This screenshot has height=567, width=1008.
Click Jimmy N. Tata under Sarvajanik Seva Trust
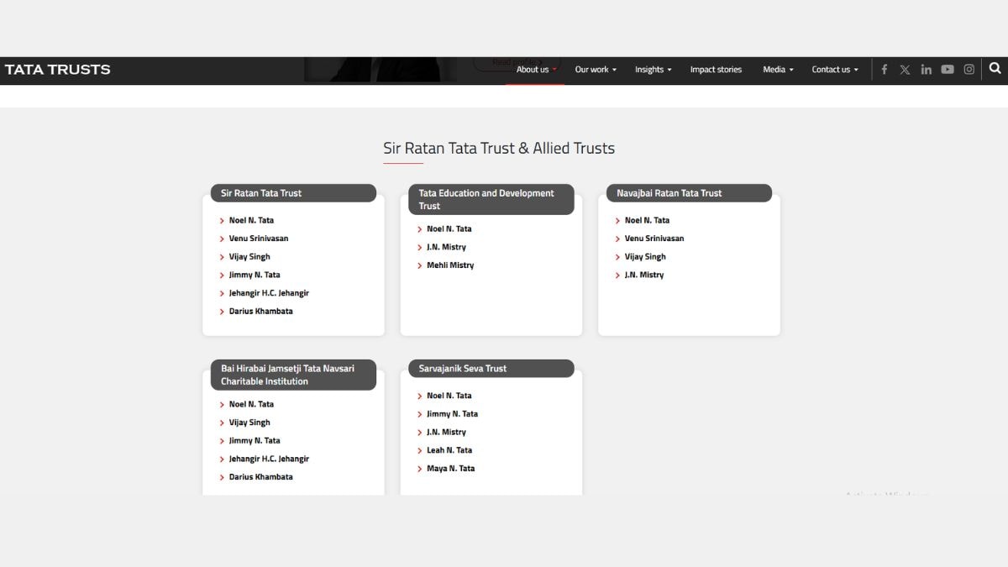pyautogui.click(x=452, y=414)
